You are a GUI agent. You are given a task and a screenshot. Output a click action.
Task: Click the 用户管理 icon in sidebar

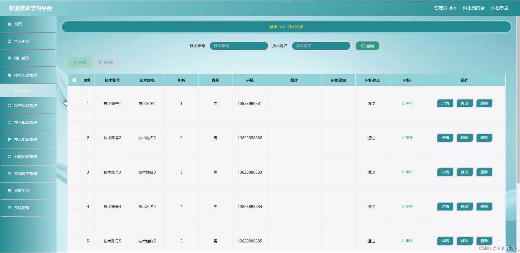pos(9,58)
